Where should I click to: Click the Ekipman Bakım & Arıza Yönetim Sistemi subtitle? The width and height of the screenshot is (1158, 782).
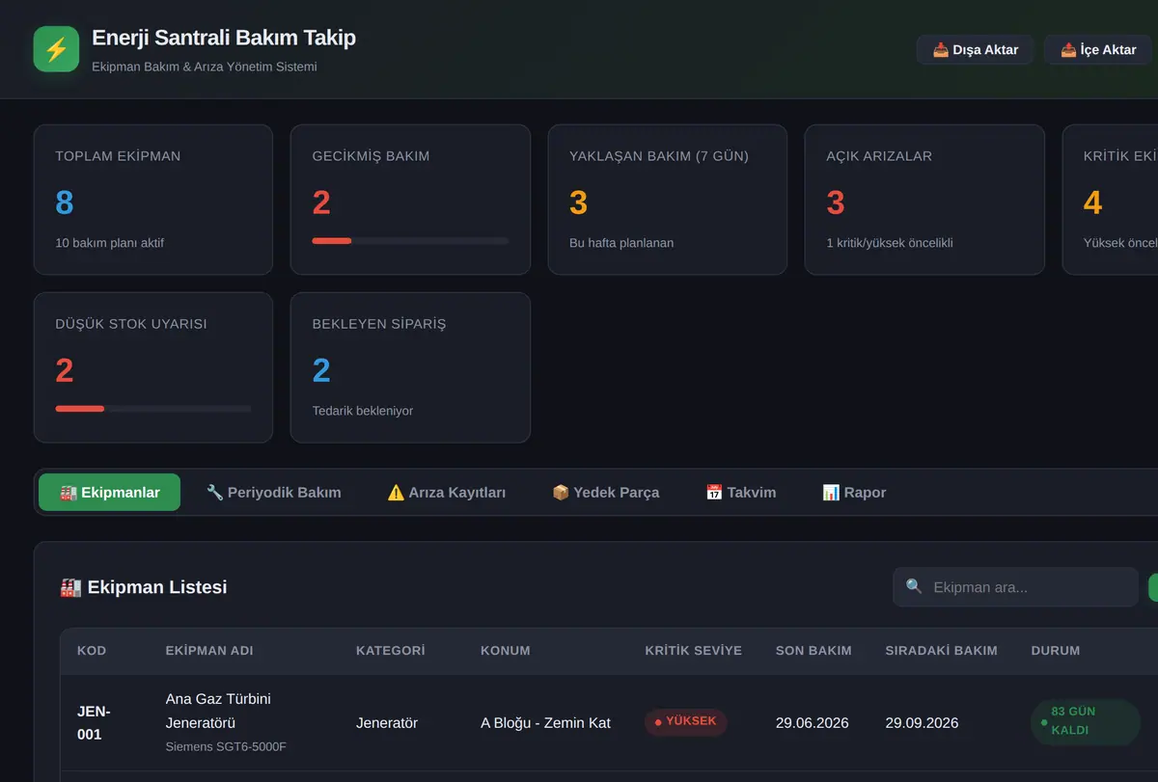205,67
